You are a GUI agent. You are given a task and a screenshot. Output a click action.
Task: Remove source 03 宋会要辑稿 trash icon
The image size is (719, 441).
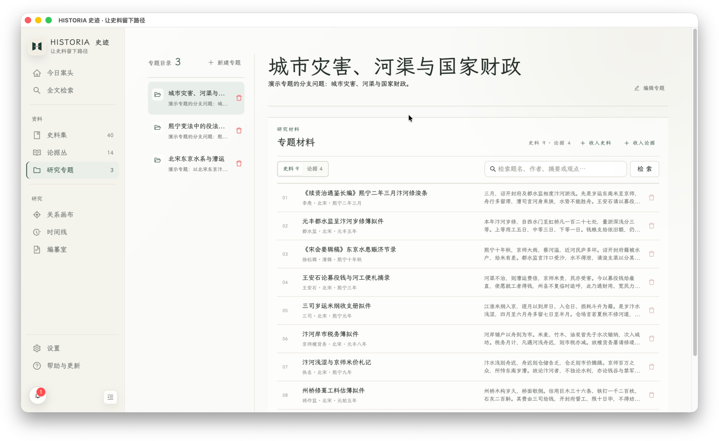coord(652,254)
